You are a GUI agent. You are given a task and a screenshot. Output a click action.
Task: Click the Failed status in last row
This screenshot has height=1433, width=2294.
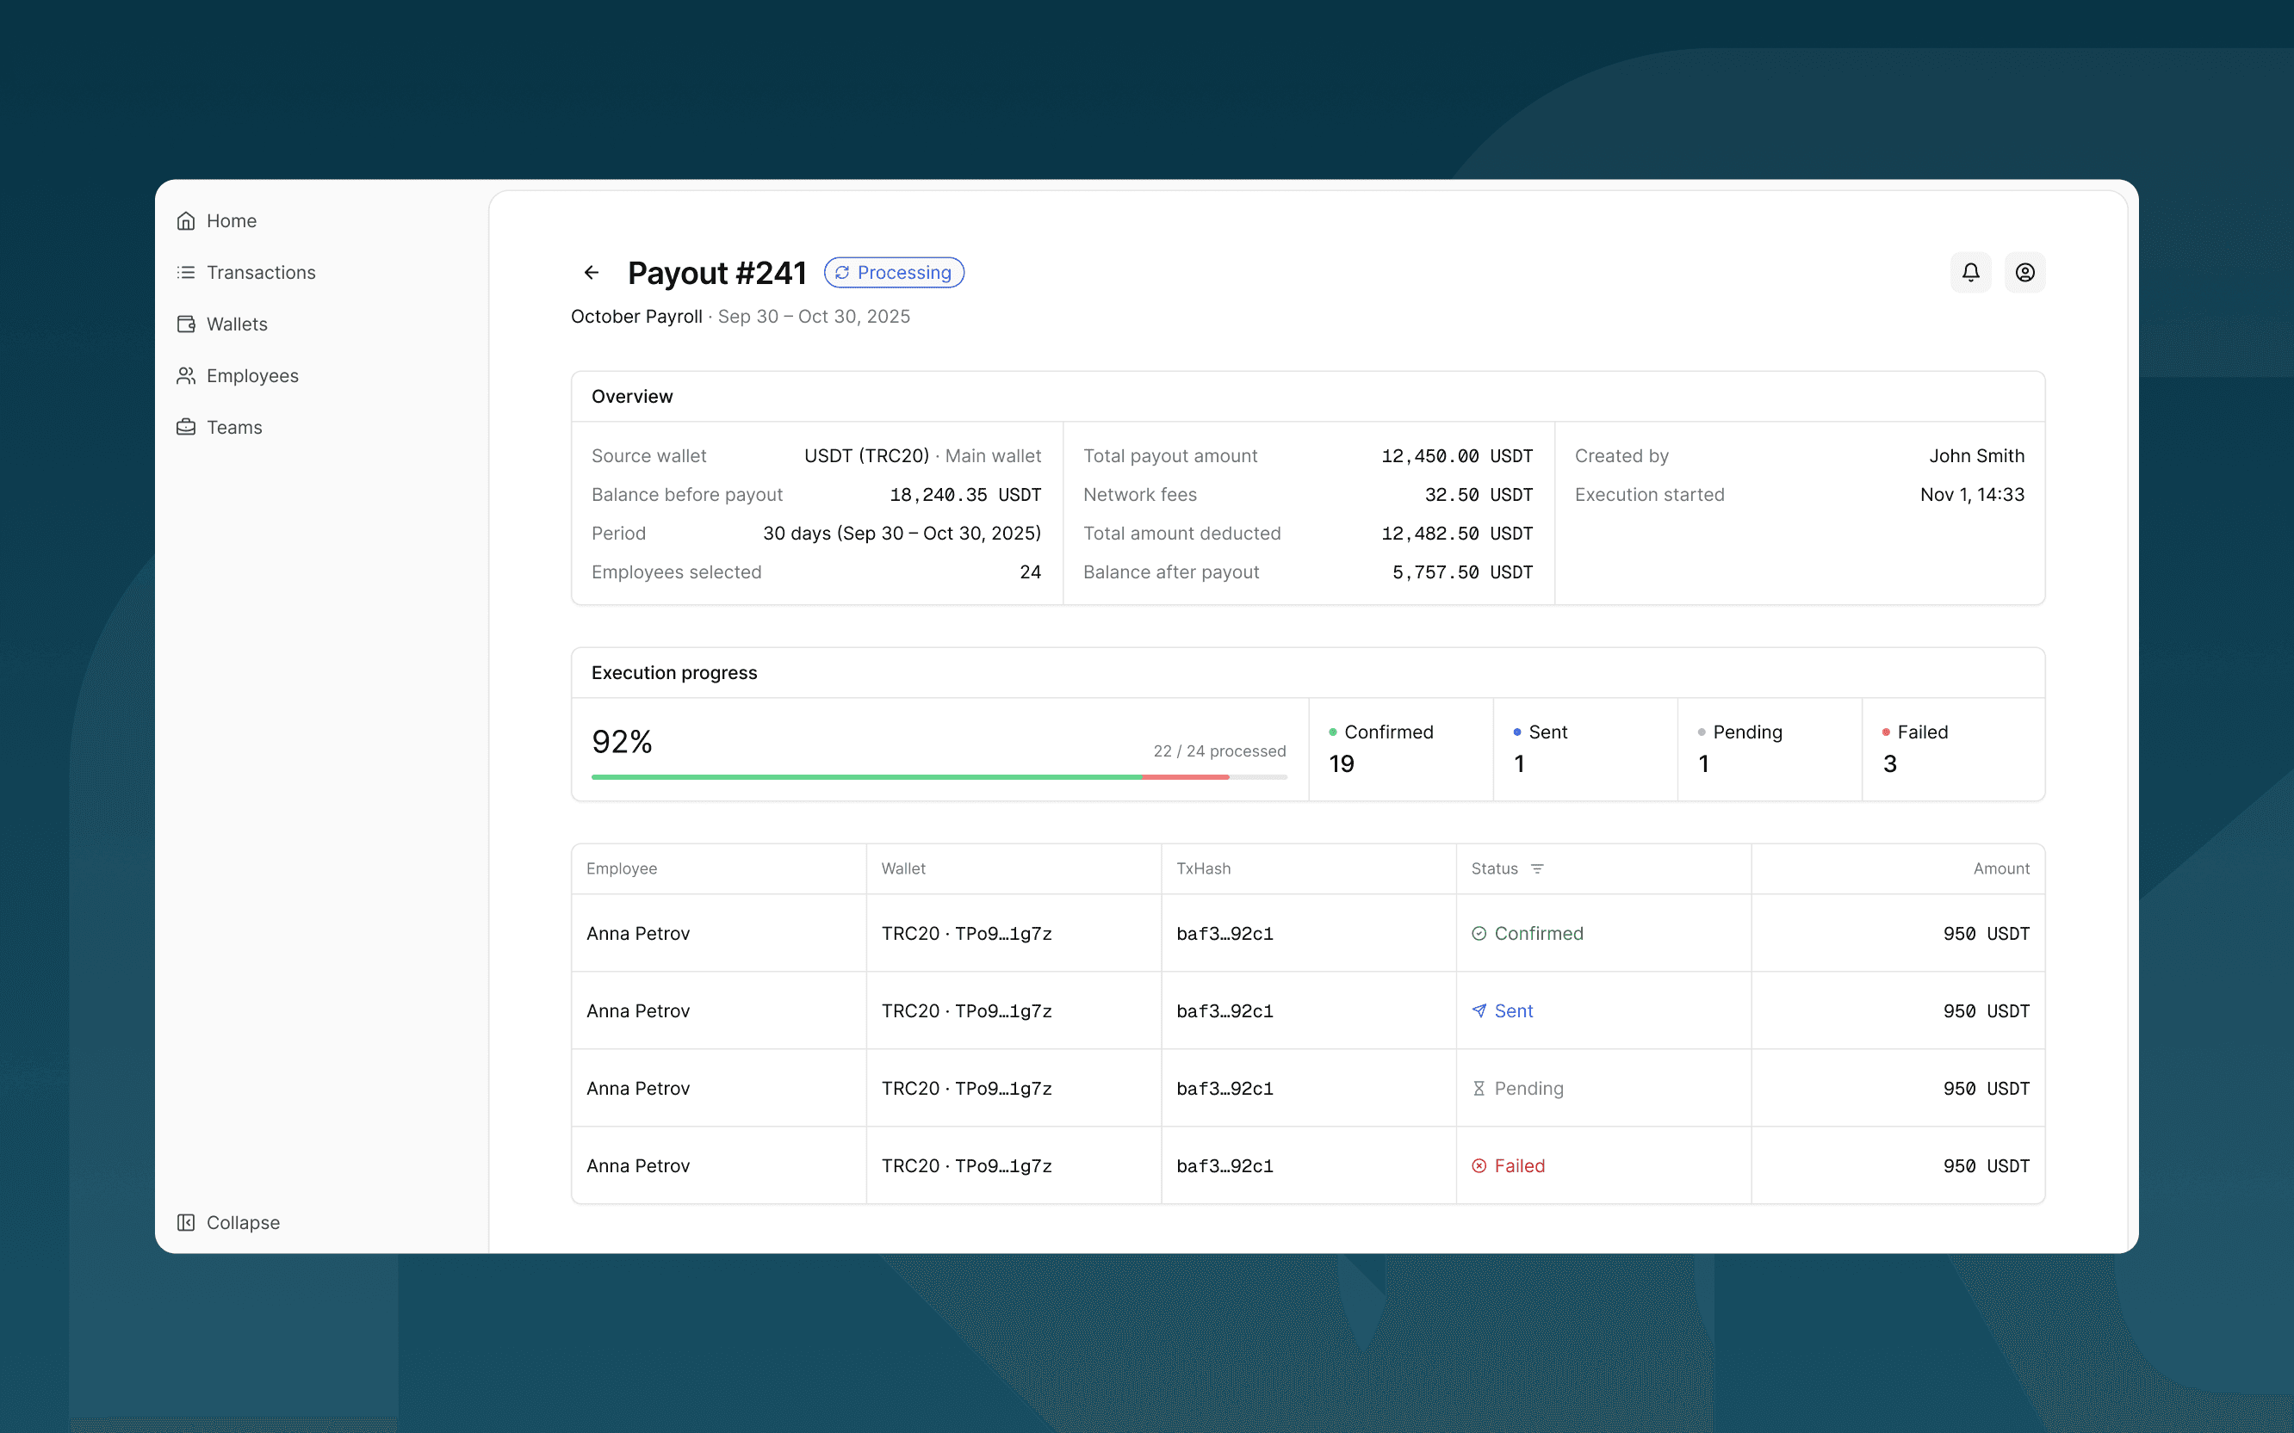coord(1519,1165)
